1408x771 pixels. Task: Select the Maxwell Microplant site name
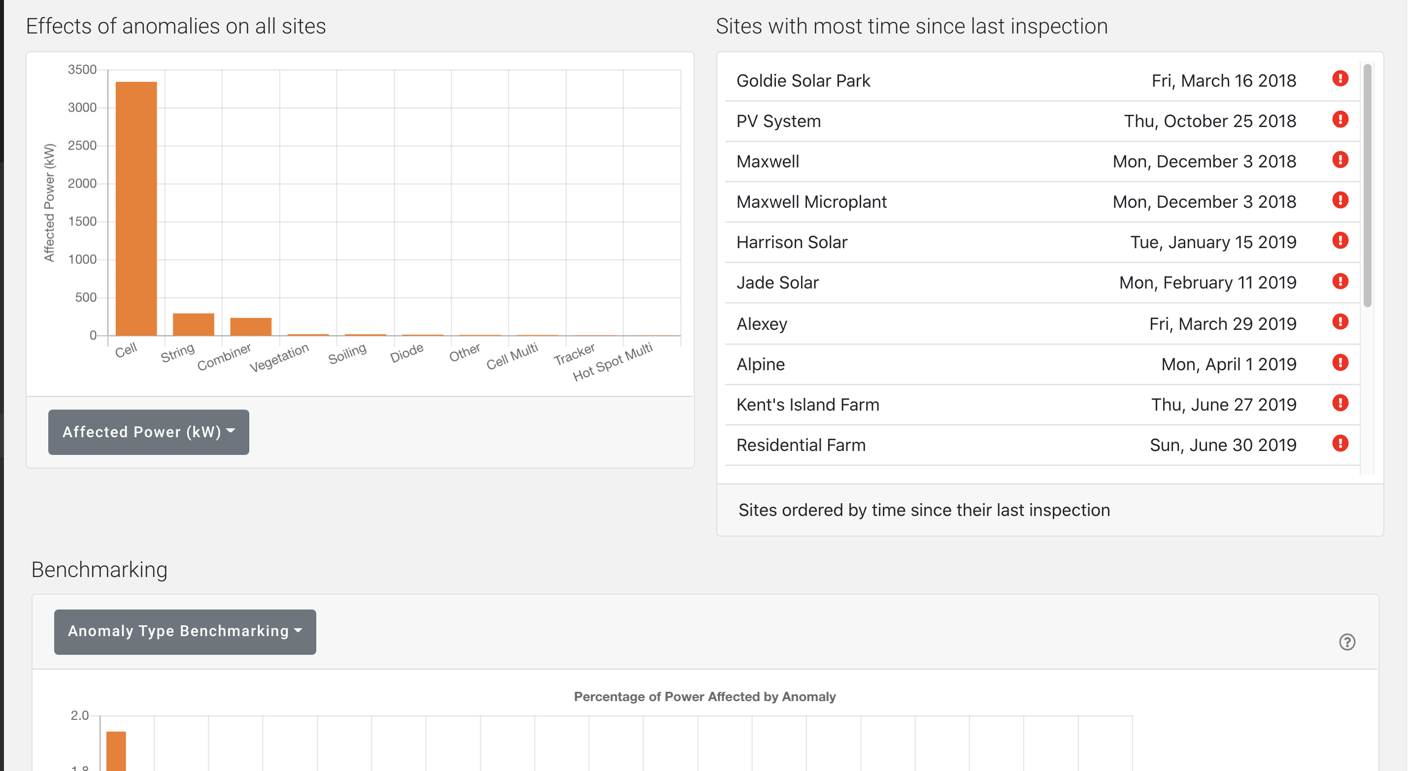click(811, 202)
